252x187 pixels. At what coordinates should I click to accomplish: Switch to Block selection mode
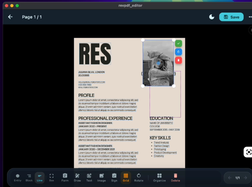(29, 177)
